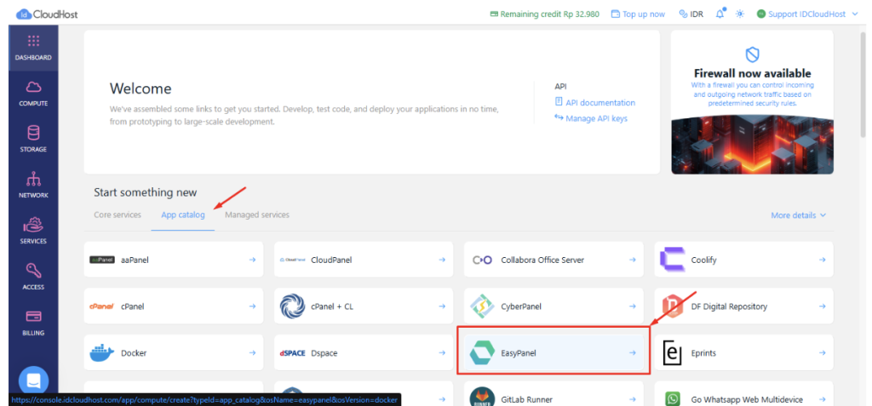
Task: Click the Docker whale icon
Action: pyautogui.click(x=102, y=352)
